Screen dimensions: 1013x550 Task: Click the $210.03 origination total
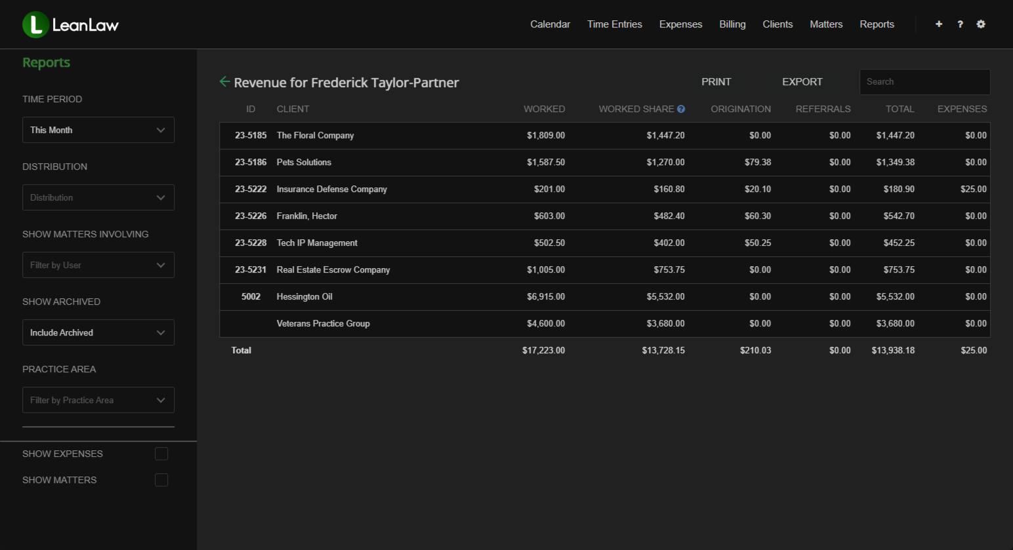(x=755, y=351)
